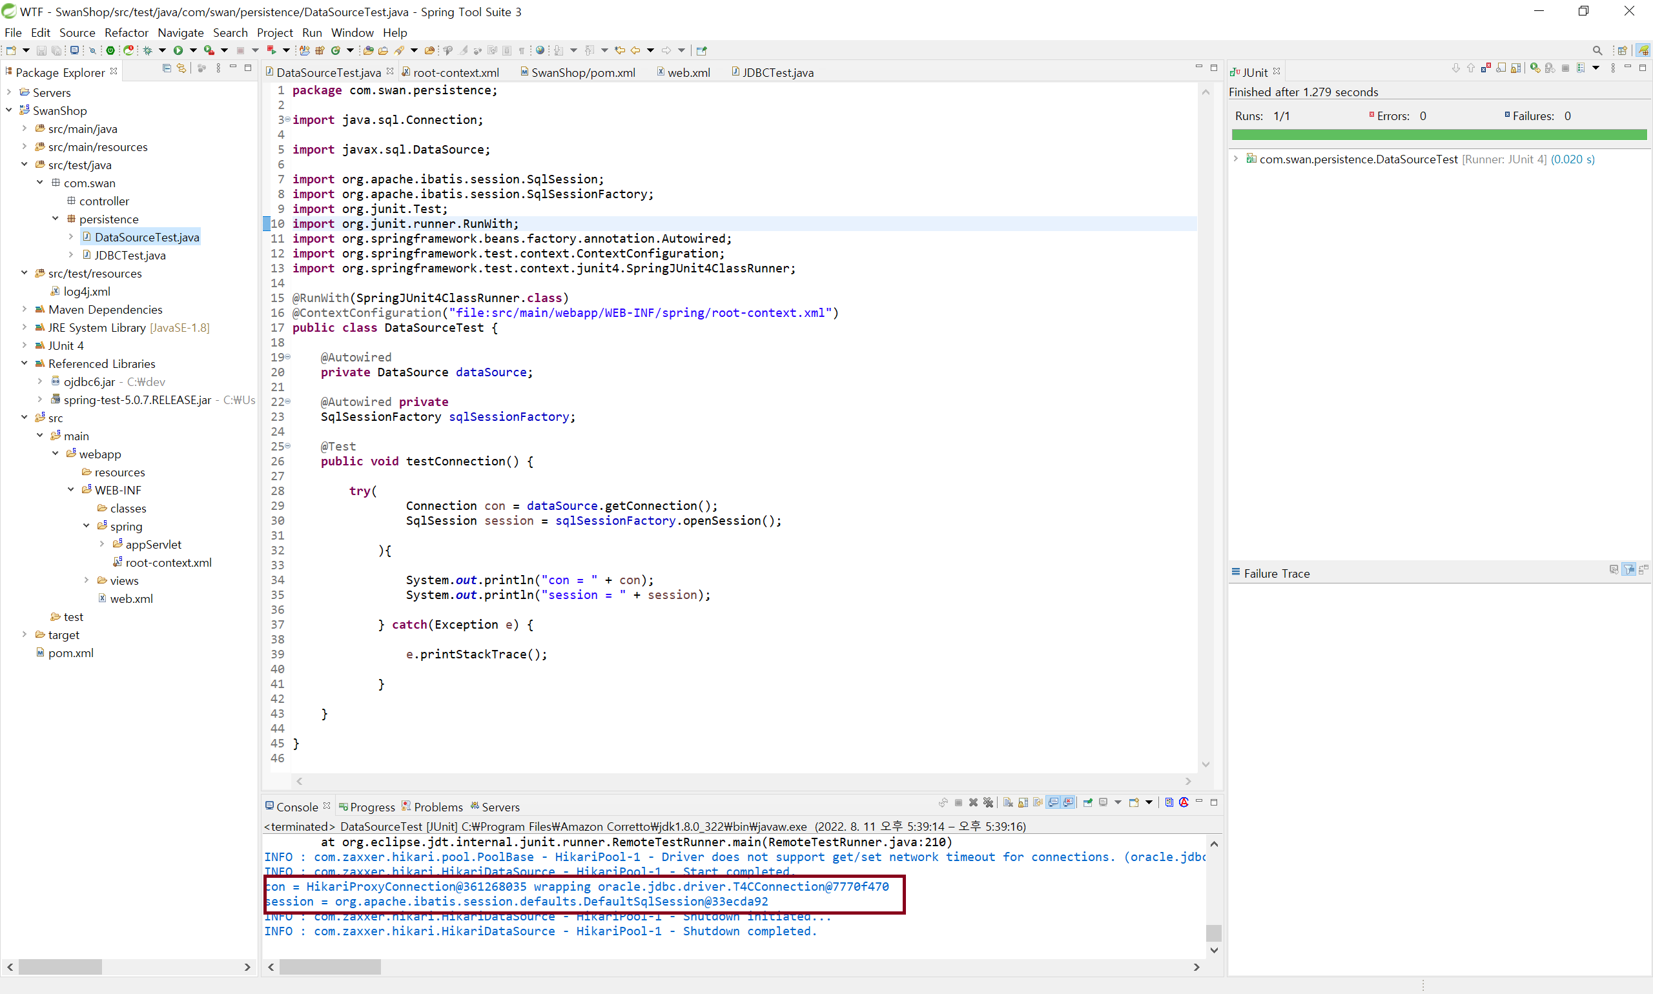Toggle Show Failures Only in JUnit view
1653x994 pixels.
[1486, 68]
